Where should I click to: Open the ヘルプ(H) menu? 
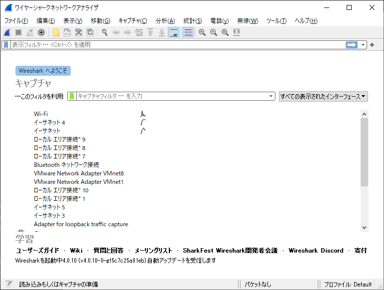click(306, 21)
